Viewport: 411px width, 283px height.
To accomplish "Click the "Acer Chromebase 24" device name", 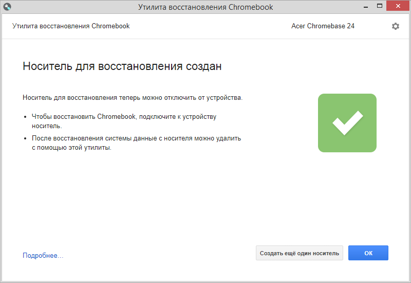I will pyautogui.click(x=323, y=26).
